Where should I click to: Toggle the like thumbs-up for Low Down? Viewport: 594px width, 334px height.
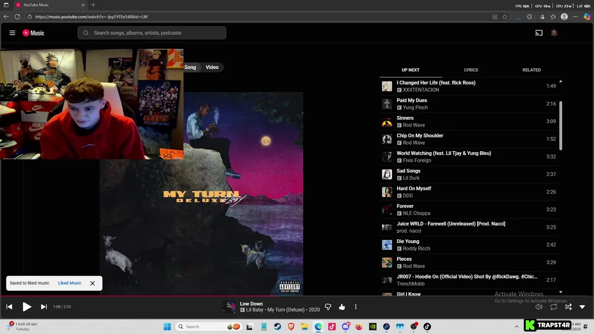(342, 307)
